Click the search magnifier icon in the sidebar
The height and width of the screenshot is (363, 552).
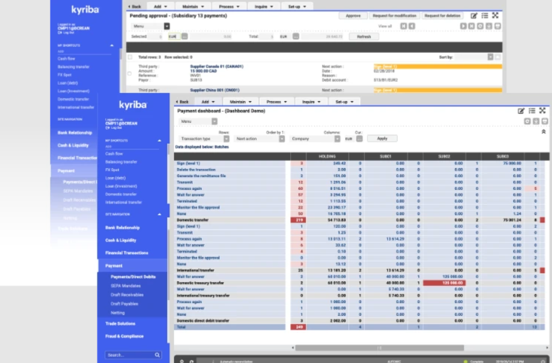click(158, 355)
